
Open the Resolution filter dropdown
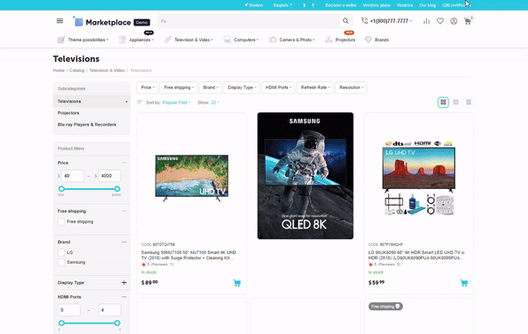pyautogui.click(x=351, y=87)
